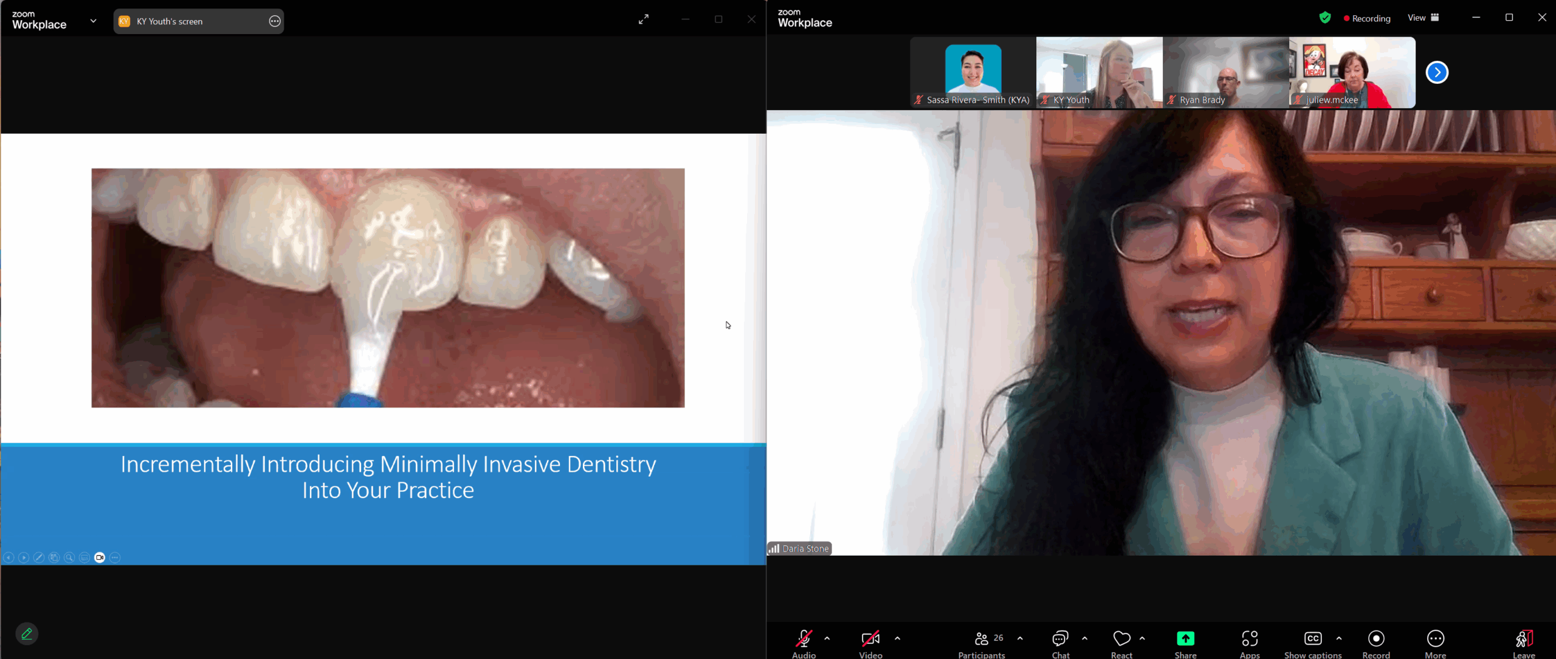Open the More options menu
The height and width of the screenshot is (659, 1556).
click(x=1435, y=638)
